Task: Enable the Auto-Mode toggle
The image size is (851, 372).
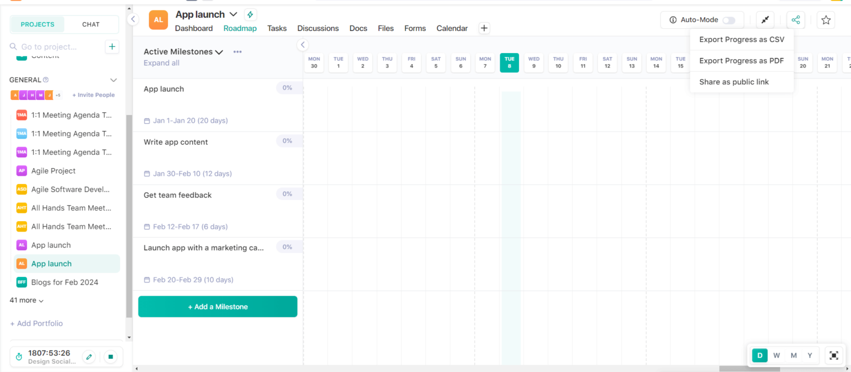Action: click(730, 19)
